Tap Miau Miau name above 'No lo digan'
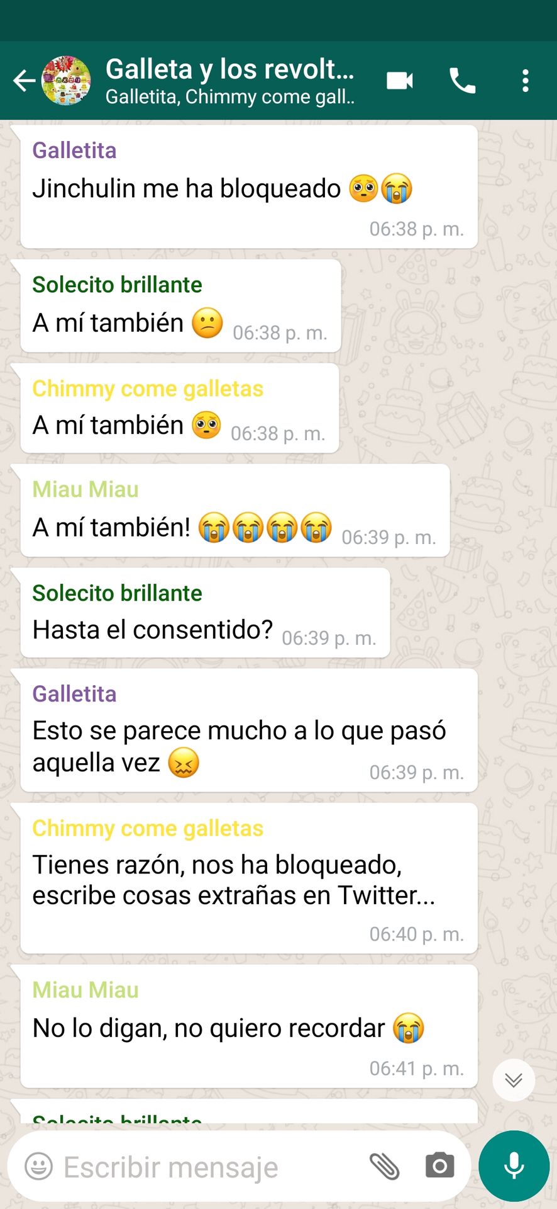 pyautogui.click(x=85, y=990)
